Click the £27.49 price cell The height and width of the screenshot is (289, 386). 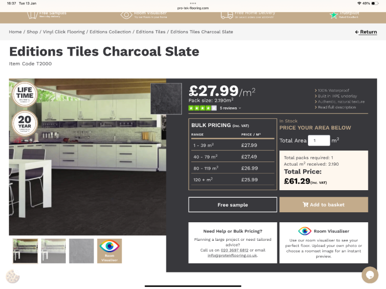coord(249,157)
